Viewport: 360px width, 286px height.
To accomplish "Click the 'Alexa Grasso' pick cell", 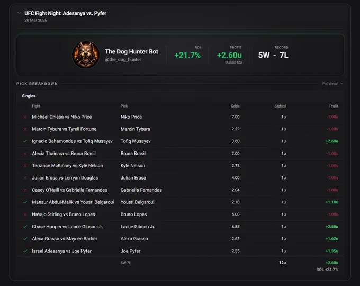I will [134, 239].
